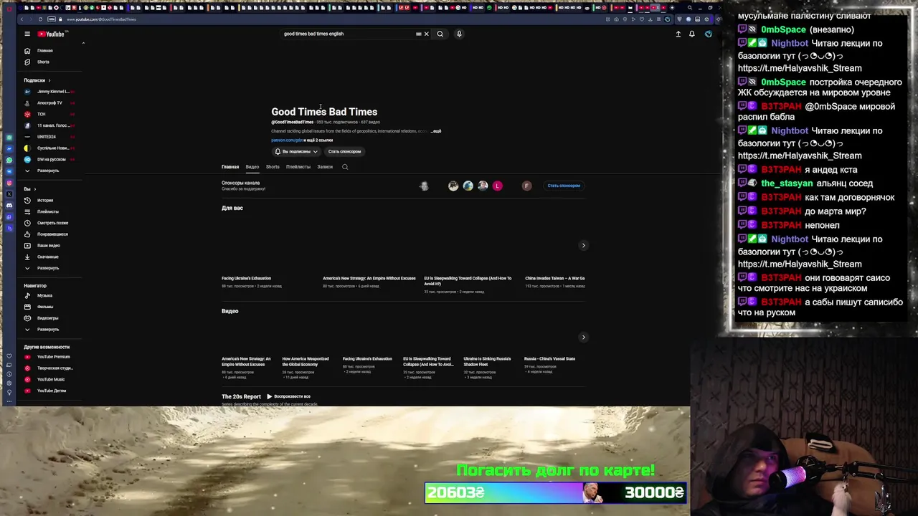Click the search magnifier button
918x516 pixels.
click(440, 34)
